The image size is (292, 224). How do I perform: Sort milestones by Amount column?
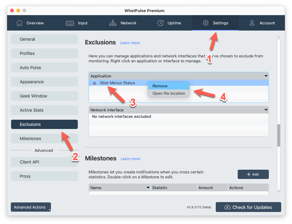(x=212, y=188)
